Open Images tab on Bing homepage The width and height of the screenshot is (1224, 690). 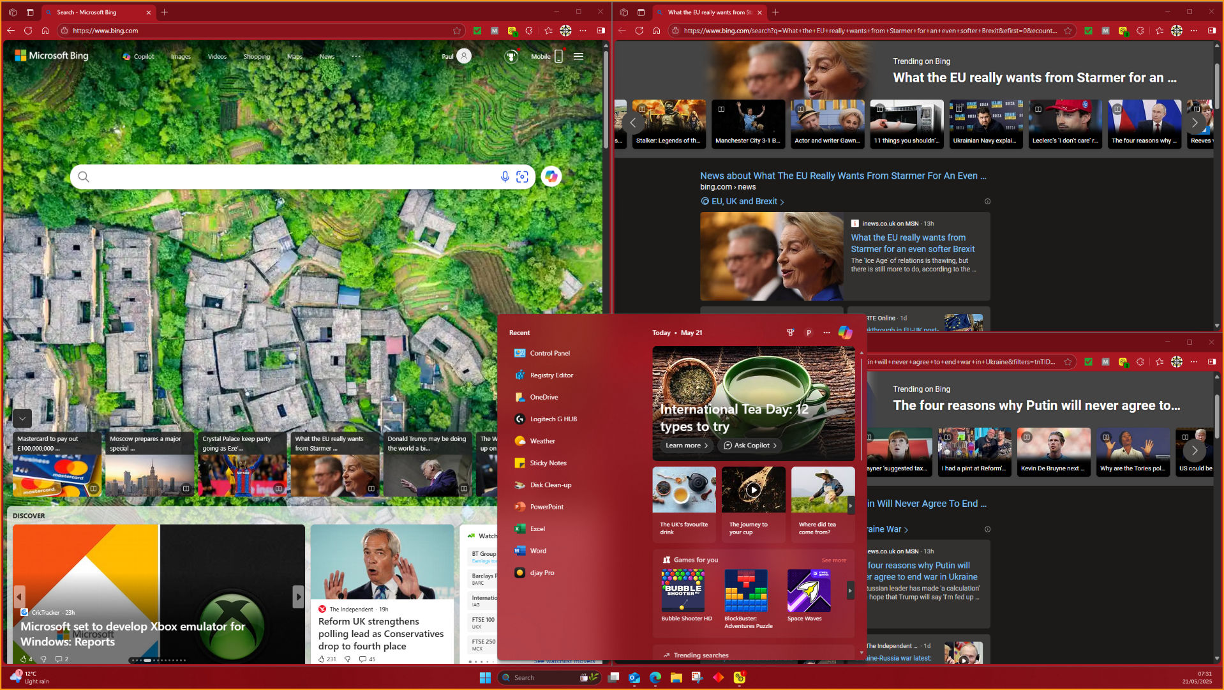(x=181, y=57)
